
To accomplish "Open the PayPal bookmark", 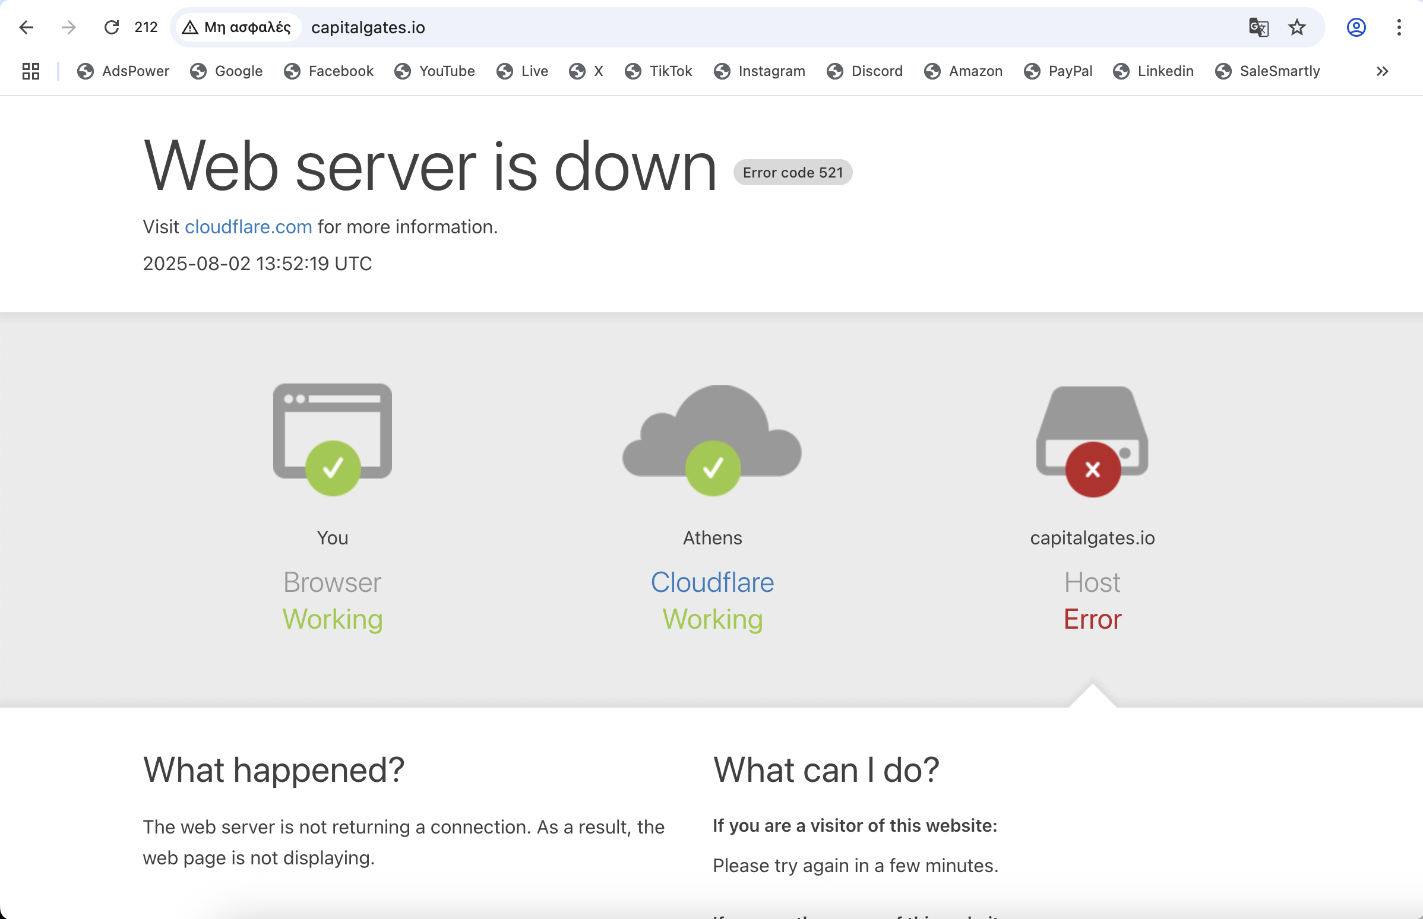I will (1058, 71).
